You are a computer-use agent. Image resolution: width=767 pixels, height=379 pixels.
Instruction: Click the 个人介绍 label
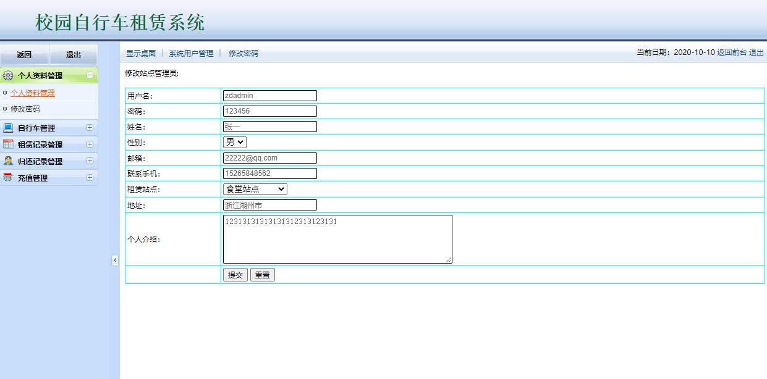click(144, 239)
